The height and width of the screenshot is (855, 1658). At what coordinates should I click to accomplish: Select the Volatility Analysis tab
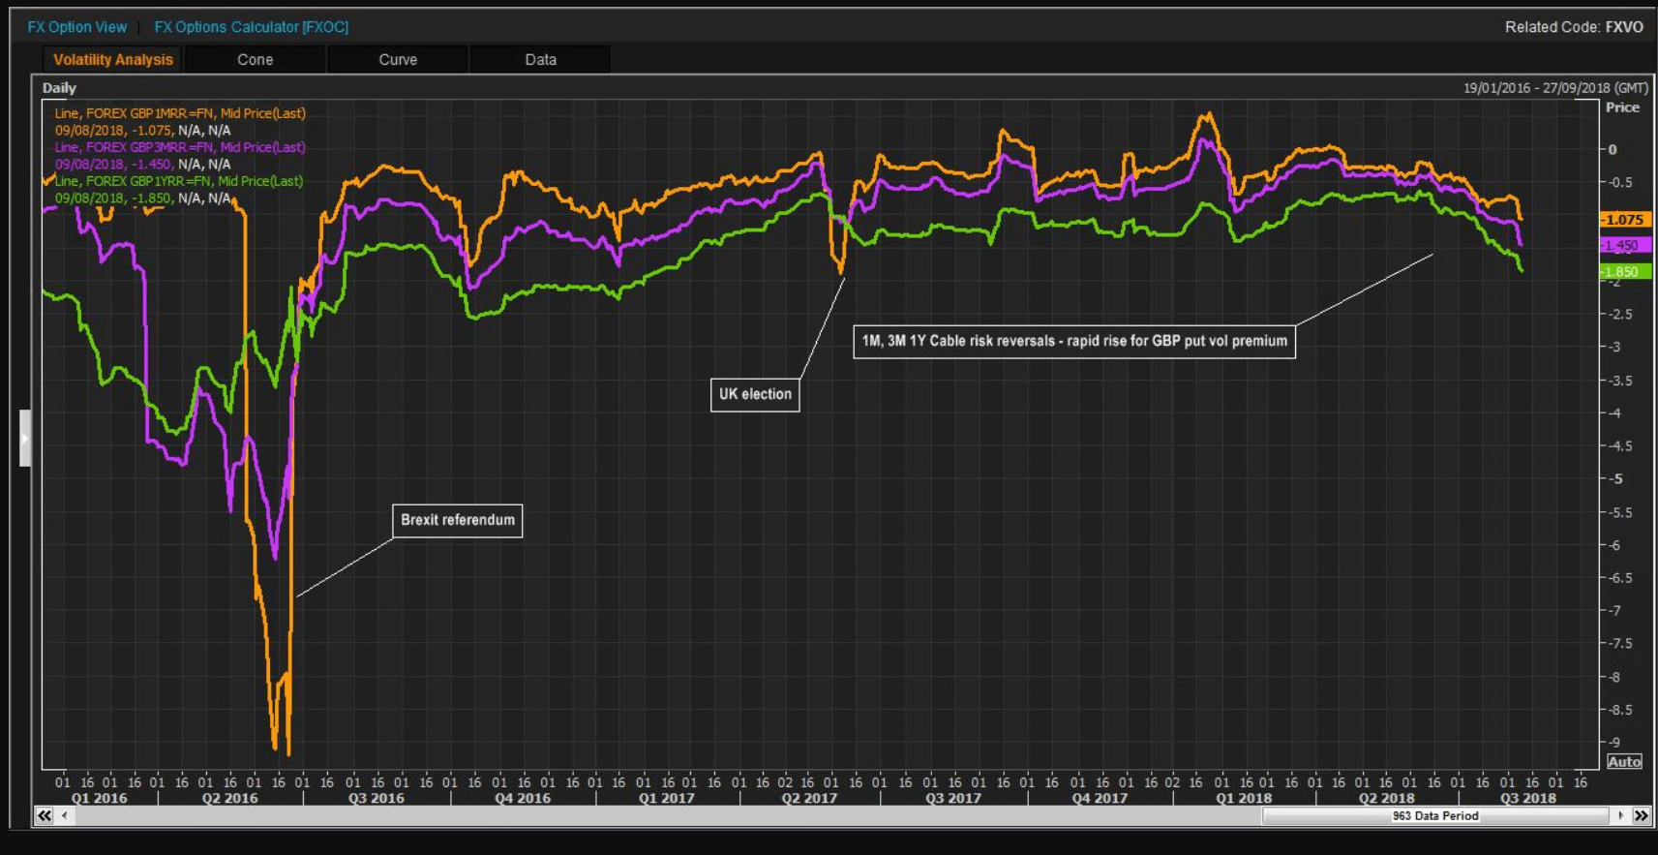coord(112,60)
